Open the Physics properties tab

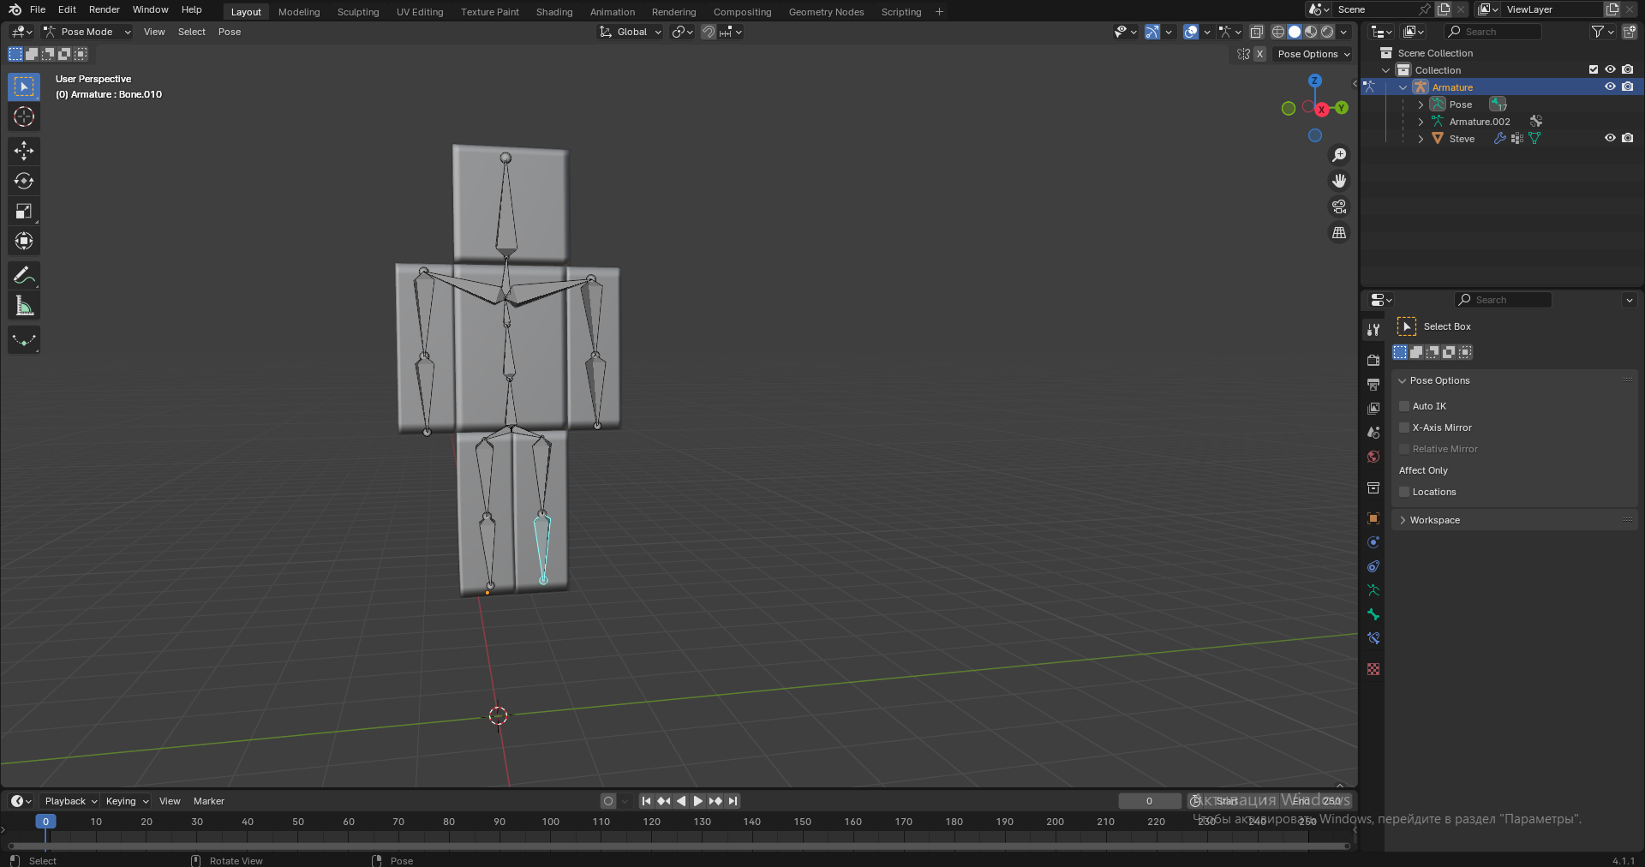pos(1373,542)
